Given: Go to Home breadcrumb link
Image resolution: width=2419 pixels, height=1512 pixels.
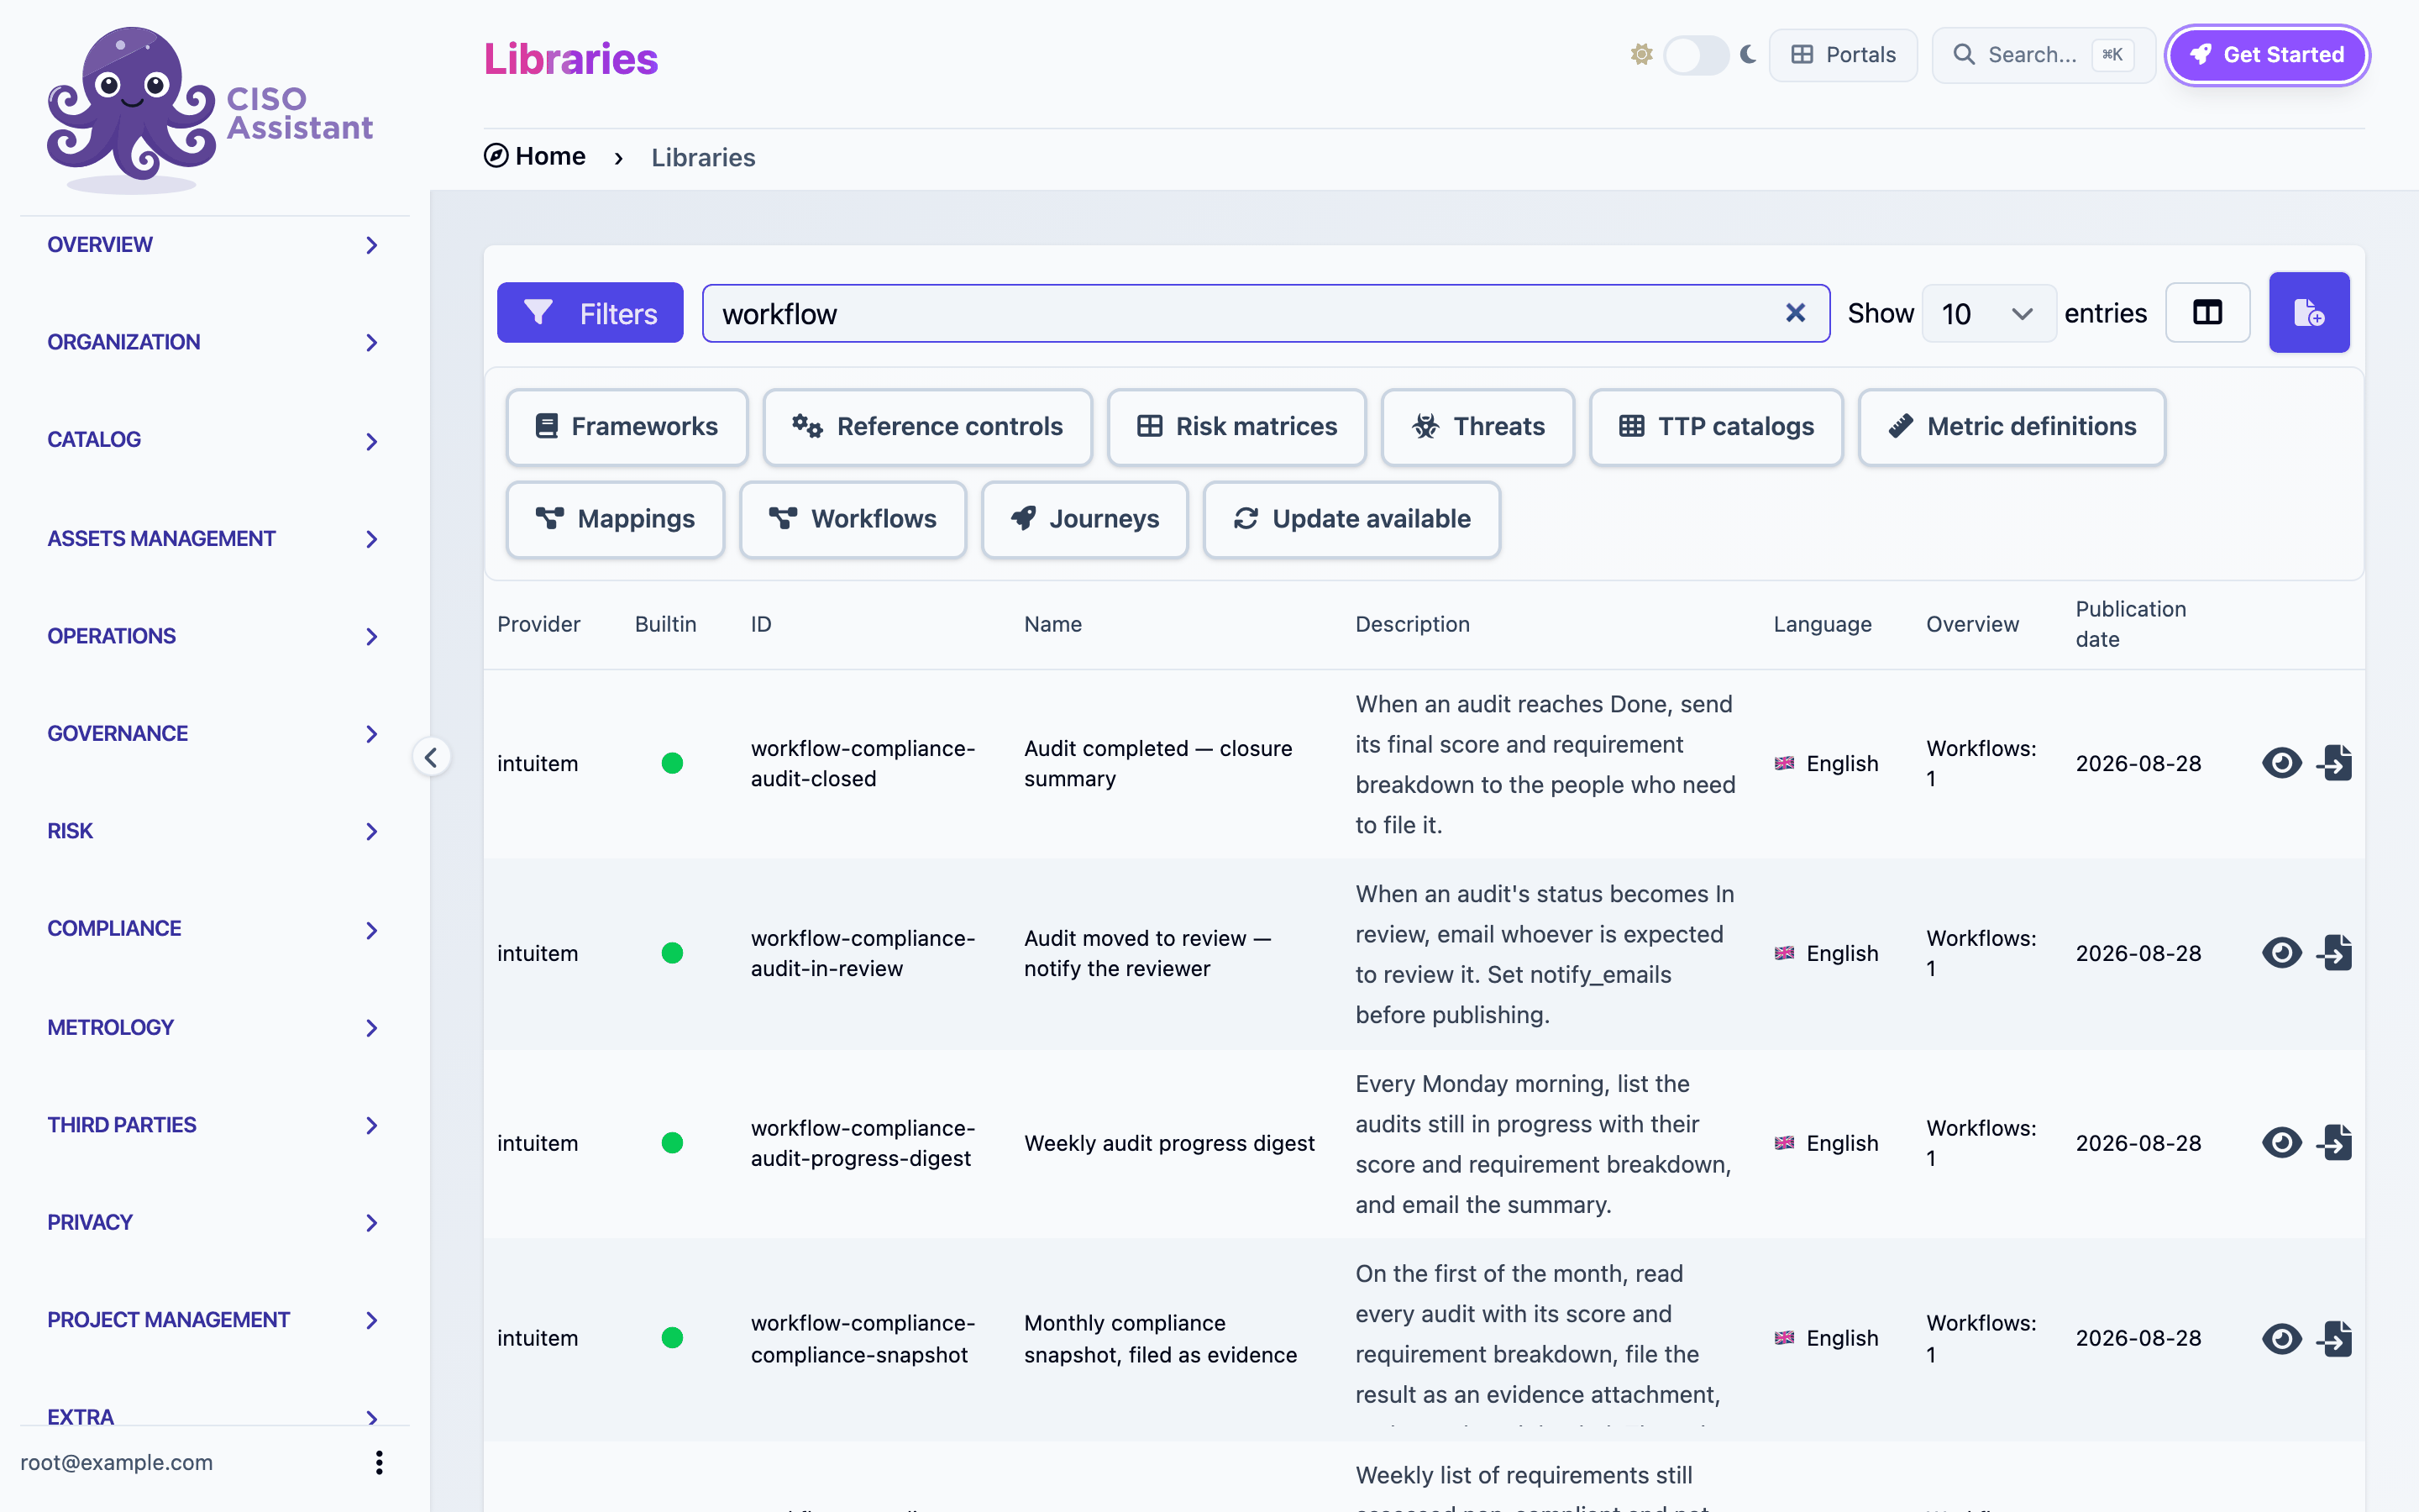Looking at the screenshot, I should [x=535, y=157].
